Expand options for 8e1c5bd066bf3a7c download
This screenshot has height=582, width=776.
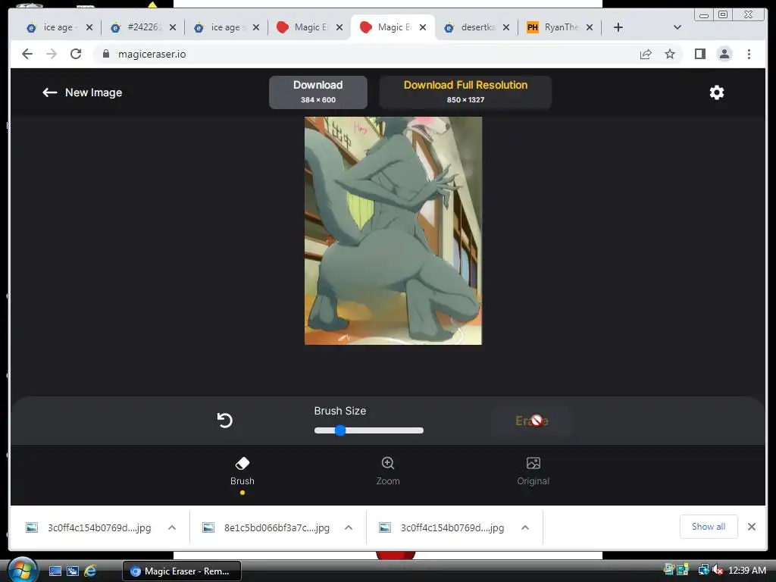point(349,527)
